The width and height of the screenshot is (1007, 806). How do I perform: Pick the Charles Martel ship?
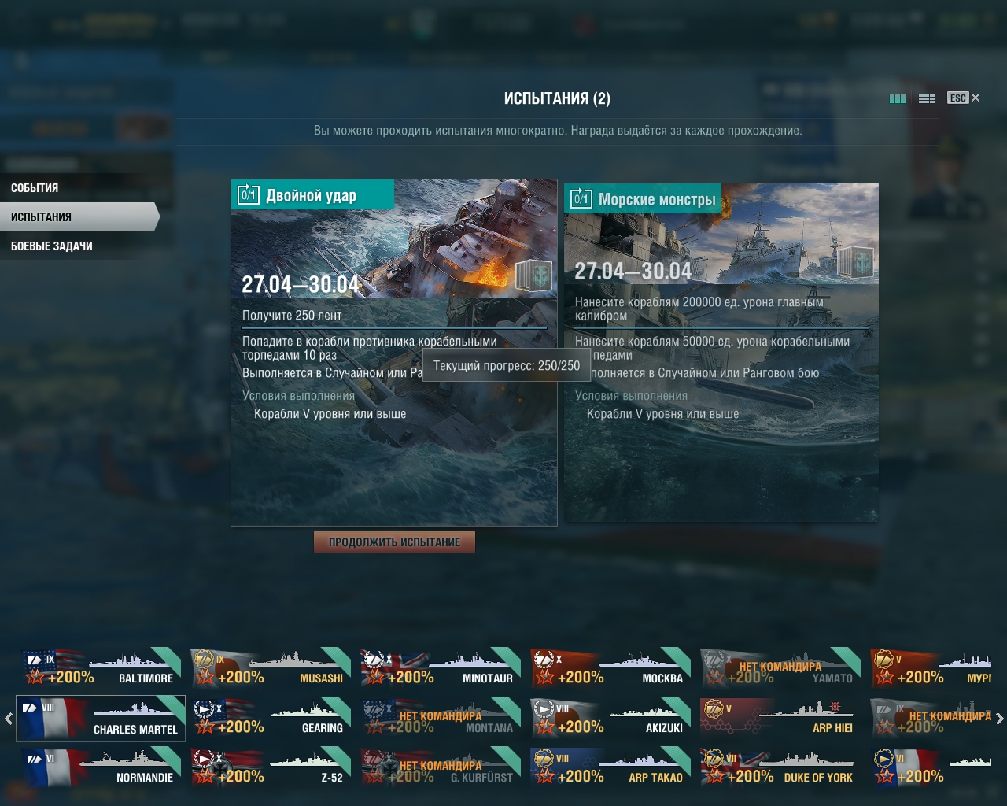click(101, 718)
